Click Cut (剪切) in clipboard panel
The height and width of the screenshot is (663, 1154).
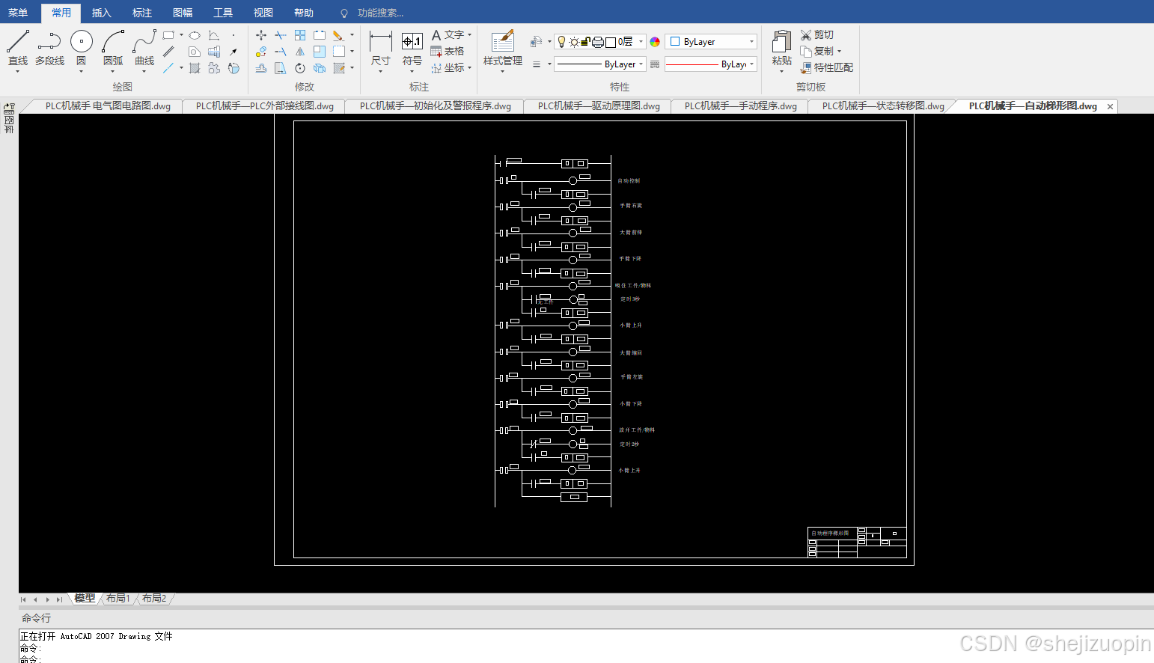[817, 35]
